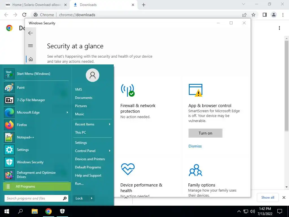Expand All Programs list

point(37,186)
